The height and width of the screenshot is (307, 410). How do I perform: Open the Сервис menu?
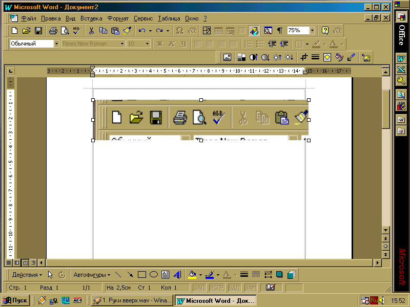pyautogui.click(x=143, y=18)
